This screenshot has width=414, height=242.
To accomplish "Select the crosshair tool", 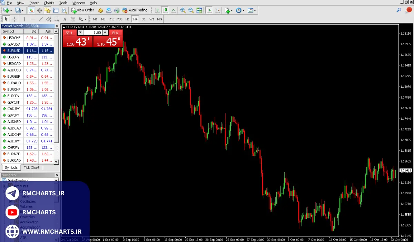I will pyautogui.click(x=15, y=19).
